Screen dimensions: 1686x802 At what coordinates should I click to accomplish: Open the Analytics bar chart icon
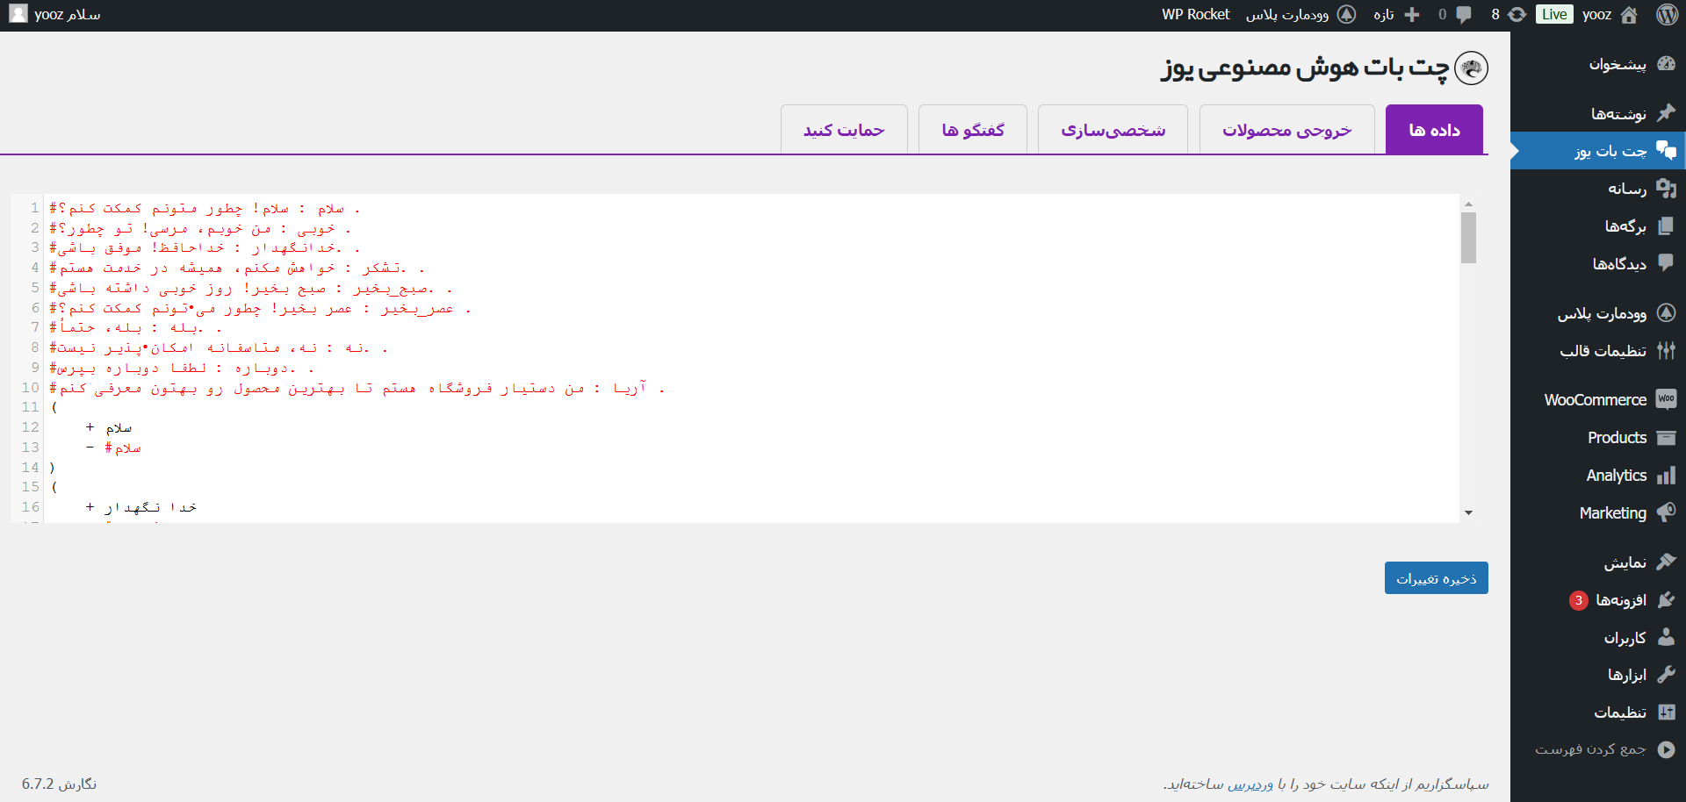1666,475
